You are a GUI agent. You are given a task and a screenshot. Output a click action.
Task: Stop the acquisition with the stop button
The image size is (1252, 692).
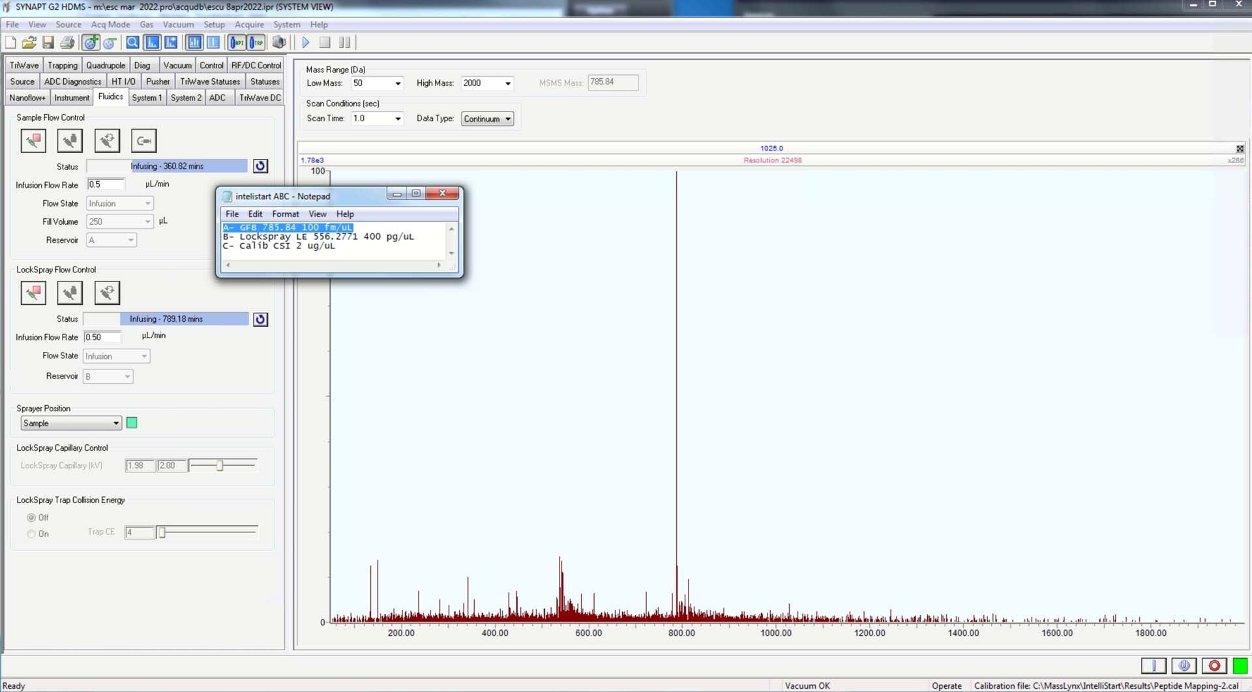click(324, 42)
